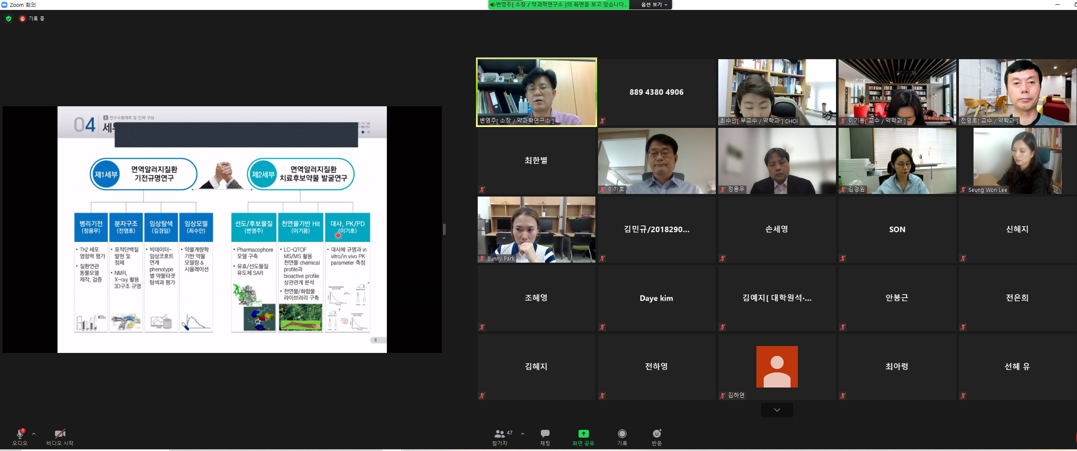The height and width of the screenshot is (451, 1077).
Task: Click the 김하연 avatar tile
Action: click(777, 367)
